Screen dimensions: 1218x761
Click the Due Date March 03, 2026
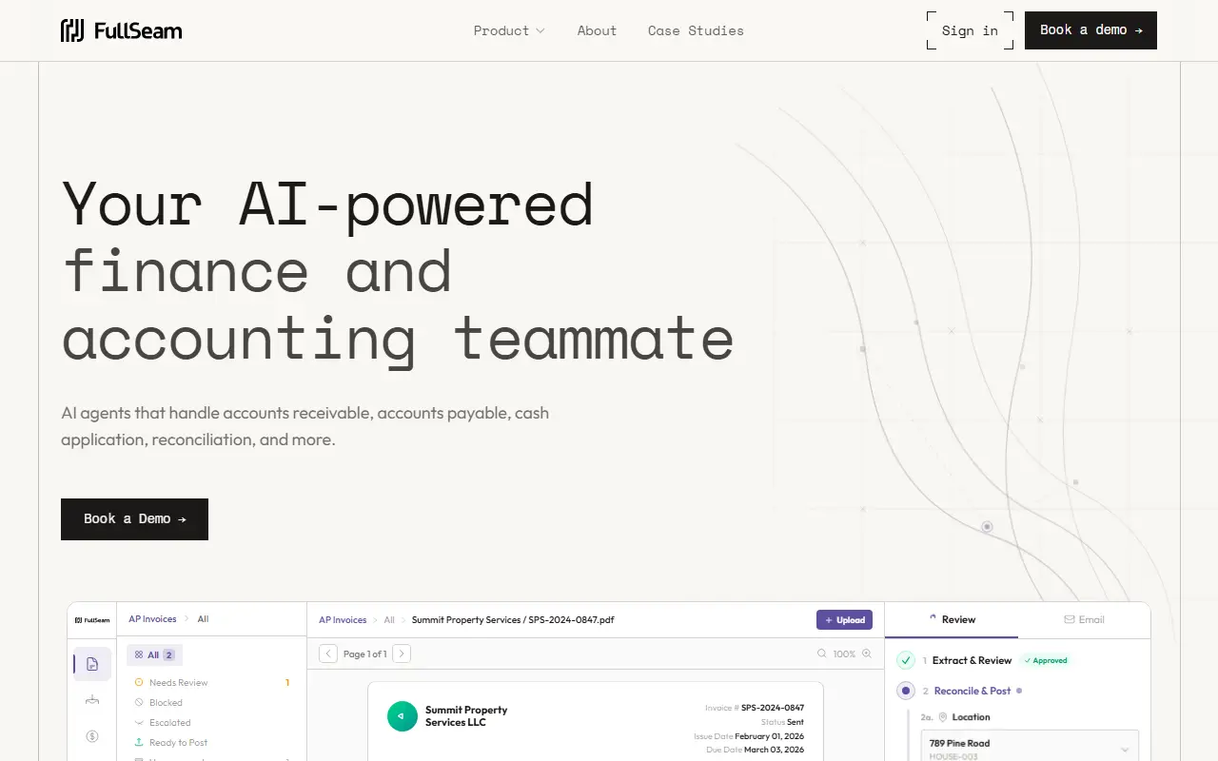tap(756, 750)
